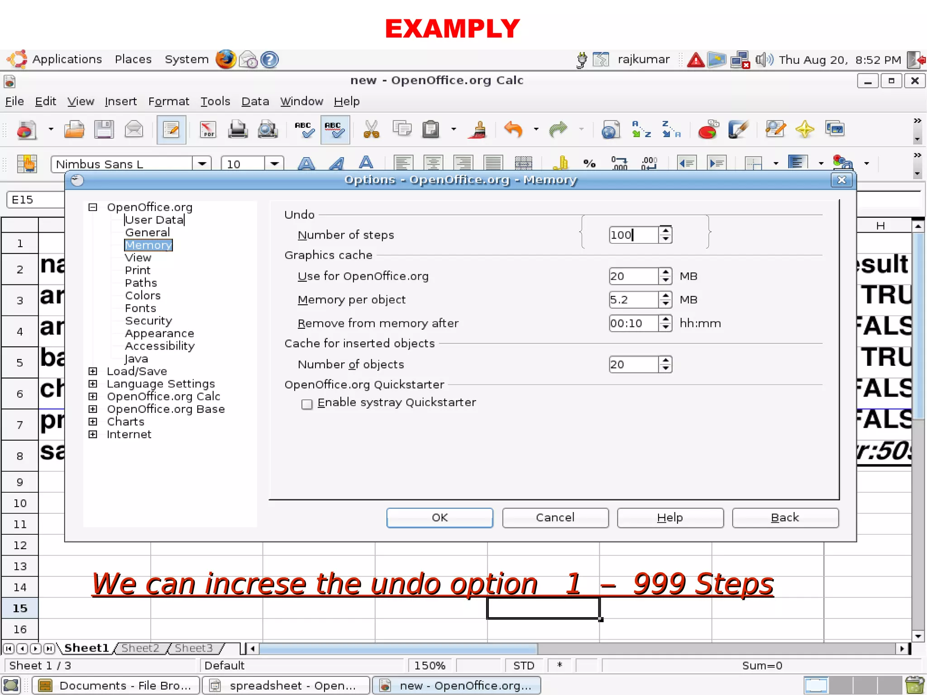Viewport: 927px width, 695px height.
Task: Sort ascending with A-Z icon
Action: 641,130
